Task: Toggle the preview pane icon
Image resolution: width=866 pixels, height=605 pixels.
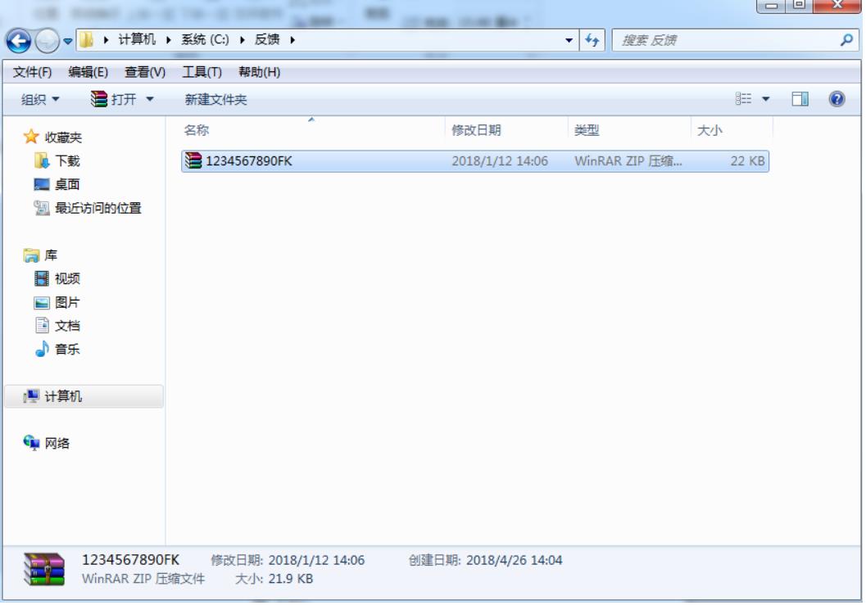Action: [800, 99]
